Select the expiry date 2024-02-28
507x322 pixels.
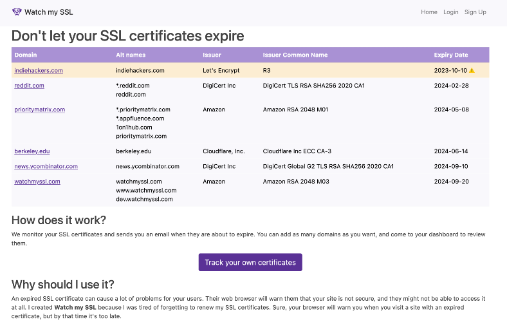point(452,86)
